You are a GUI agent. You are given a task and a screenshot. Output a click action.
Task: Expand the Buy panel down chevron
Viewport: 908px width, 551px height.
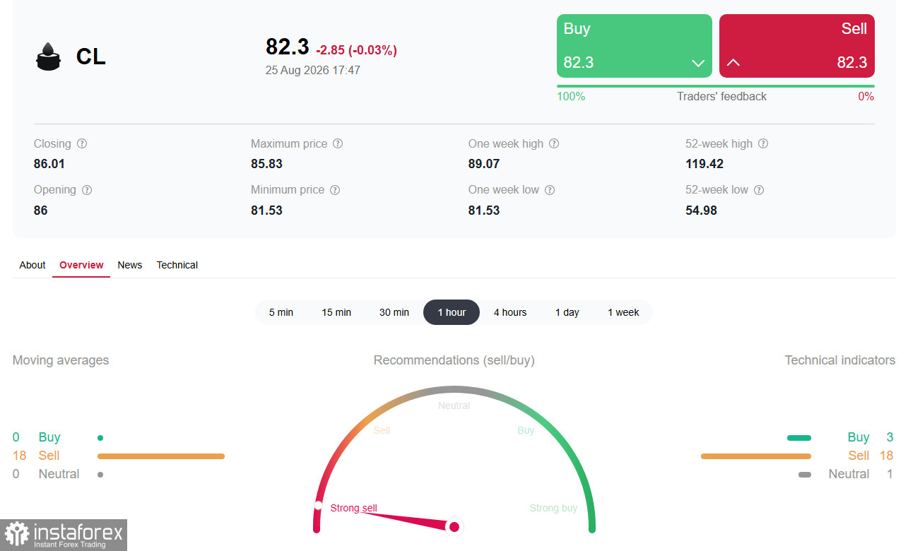pyautogui.click(x=698, y=63)
